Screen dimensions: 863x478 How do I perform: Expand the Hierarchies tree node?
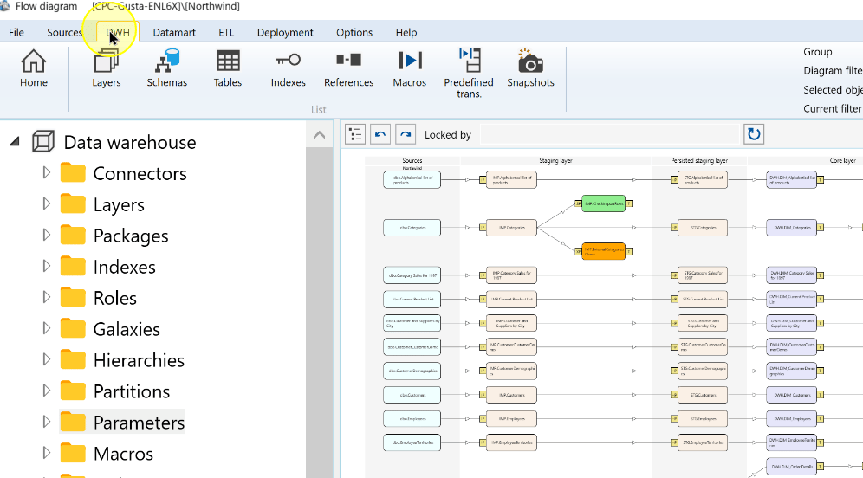[x=46, y=359]
